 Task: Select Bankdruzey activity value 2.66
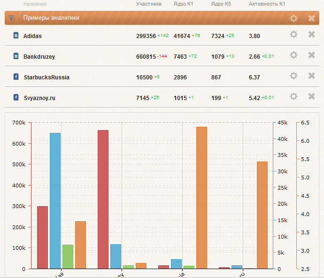click(255, 57)
